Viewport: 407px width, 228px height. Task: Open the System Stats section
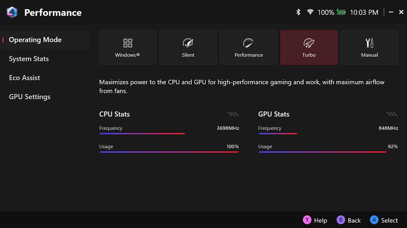point(29,59)
